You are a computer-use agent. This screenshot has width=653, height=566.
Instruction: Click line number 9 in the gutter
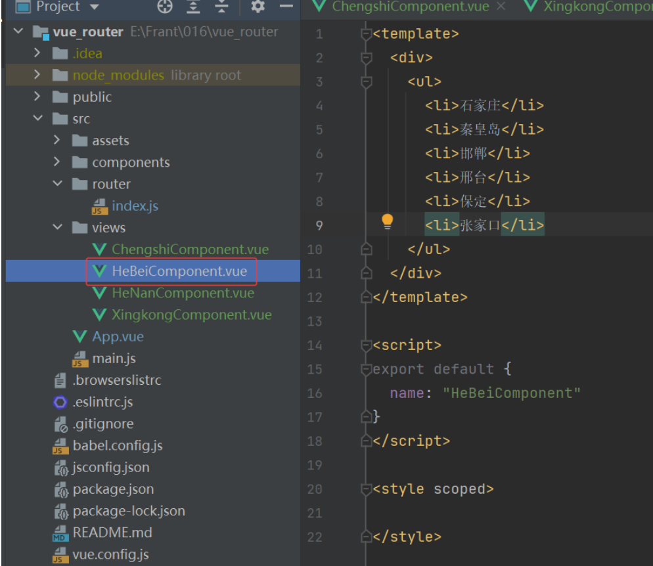(319, 225)
